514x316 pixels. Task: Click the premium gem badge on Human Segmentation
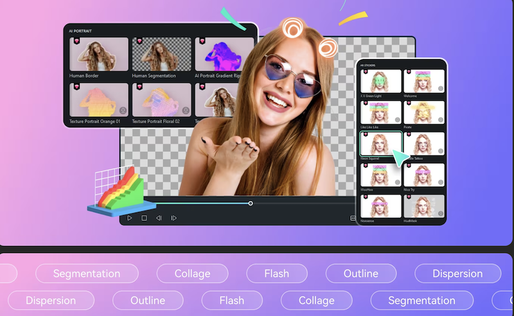(x=139, y=41)
